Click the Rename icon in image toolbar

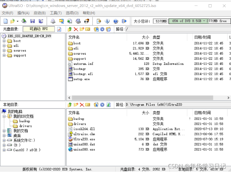(x=88, y=29)
